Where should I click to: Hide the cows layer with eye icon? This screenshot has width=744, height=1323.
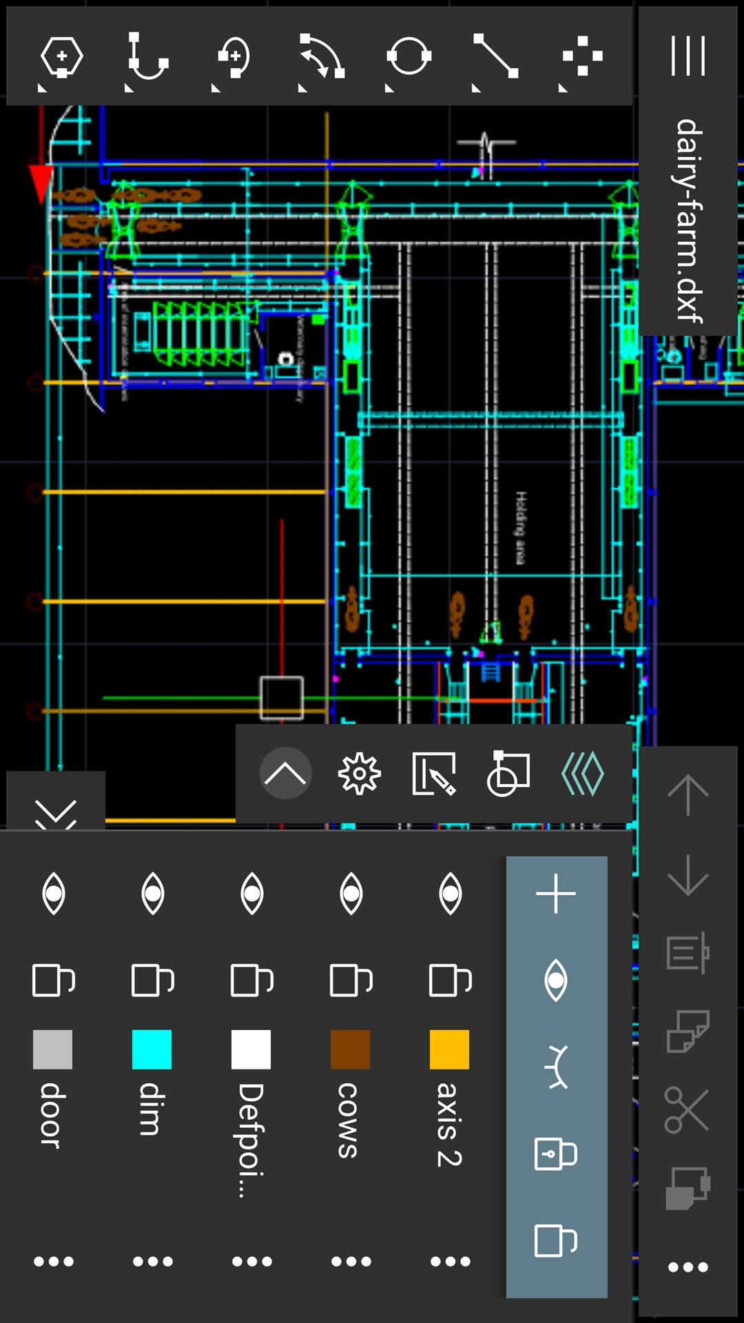coord(351,894)
